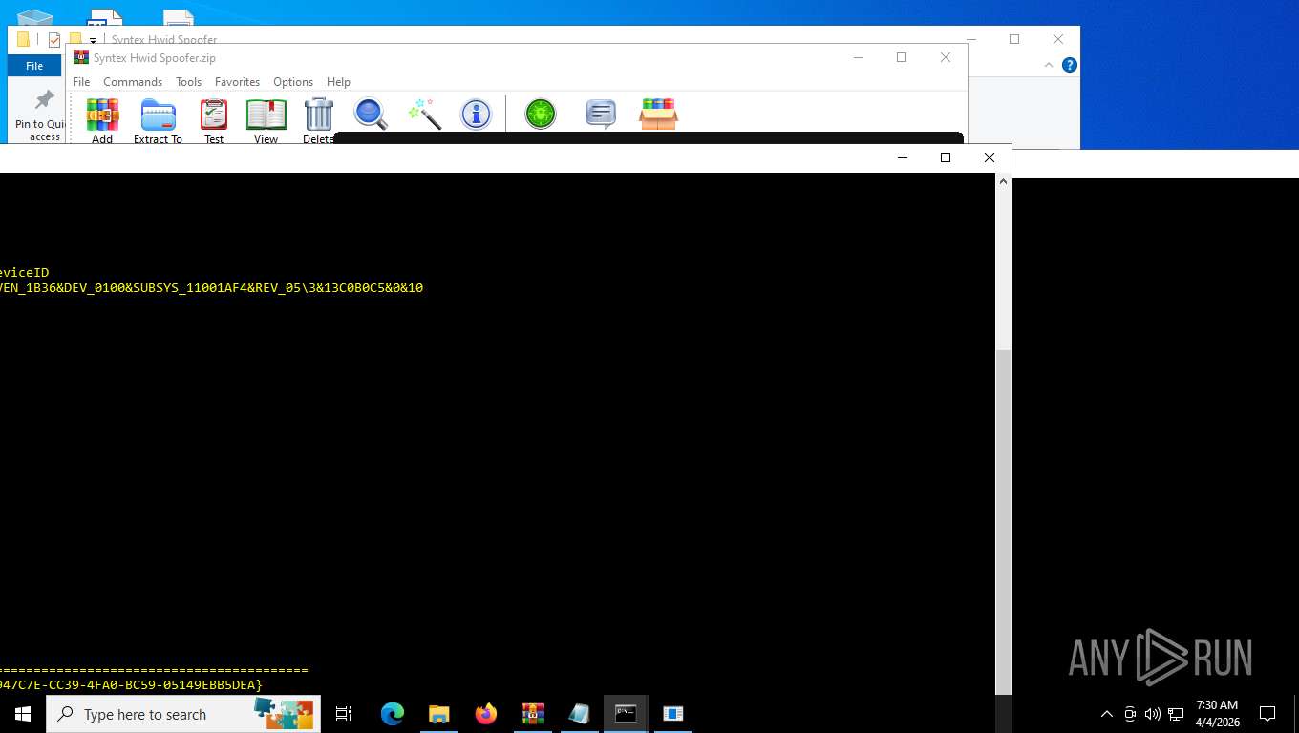Screen dimensions: 1299x733
Task: Open the WinRAR Tools menu
Action: click(x=188, y=82)
